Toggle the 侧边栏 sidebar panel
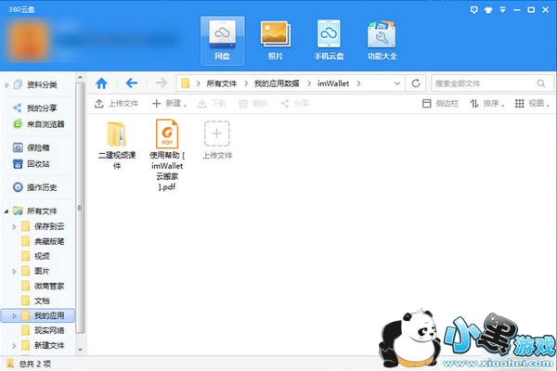 [x=440, y=103]
